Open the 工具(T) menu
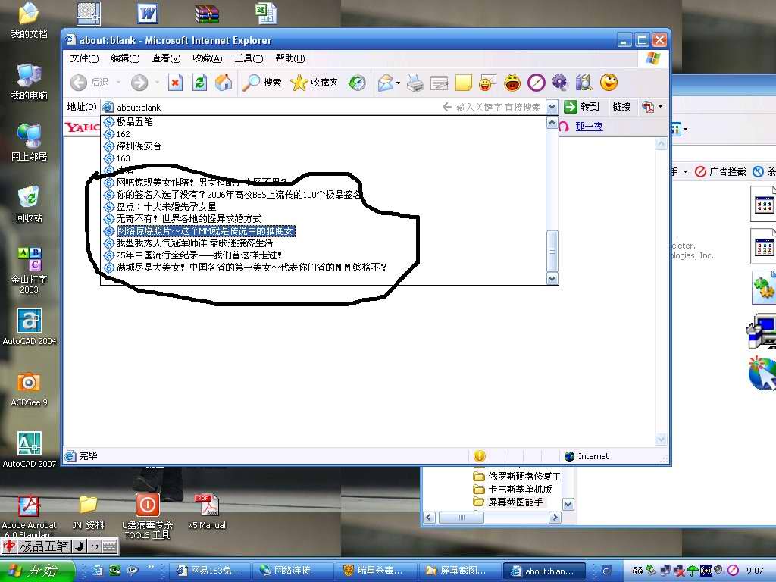This screenshot has height=582, width=776. (x=249, y=58)
